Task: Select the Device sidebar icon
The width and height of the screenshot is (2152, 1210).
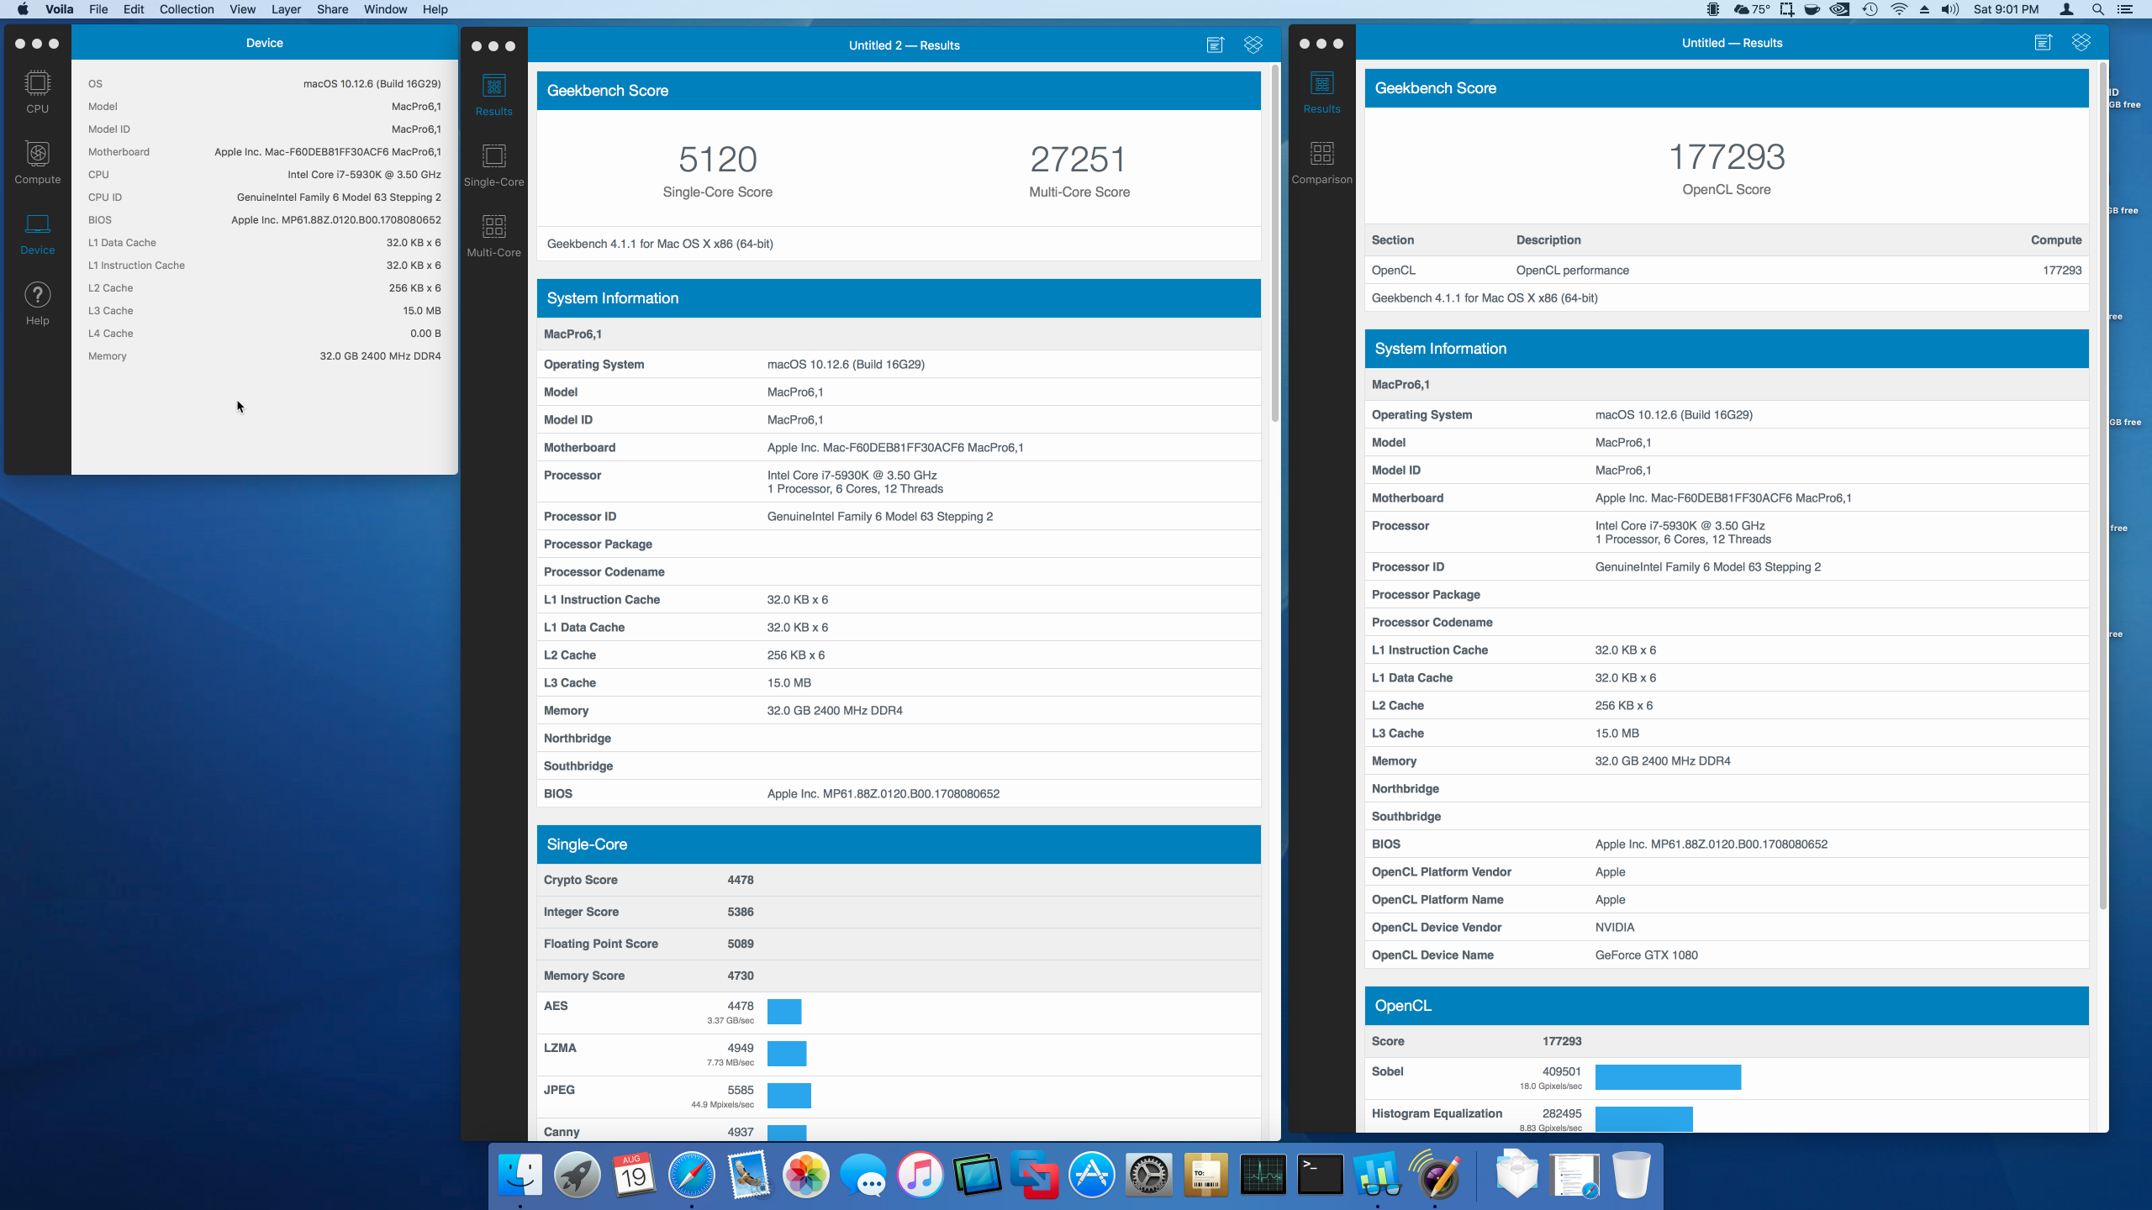Action: (38, 233)
